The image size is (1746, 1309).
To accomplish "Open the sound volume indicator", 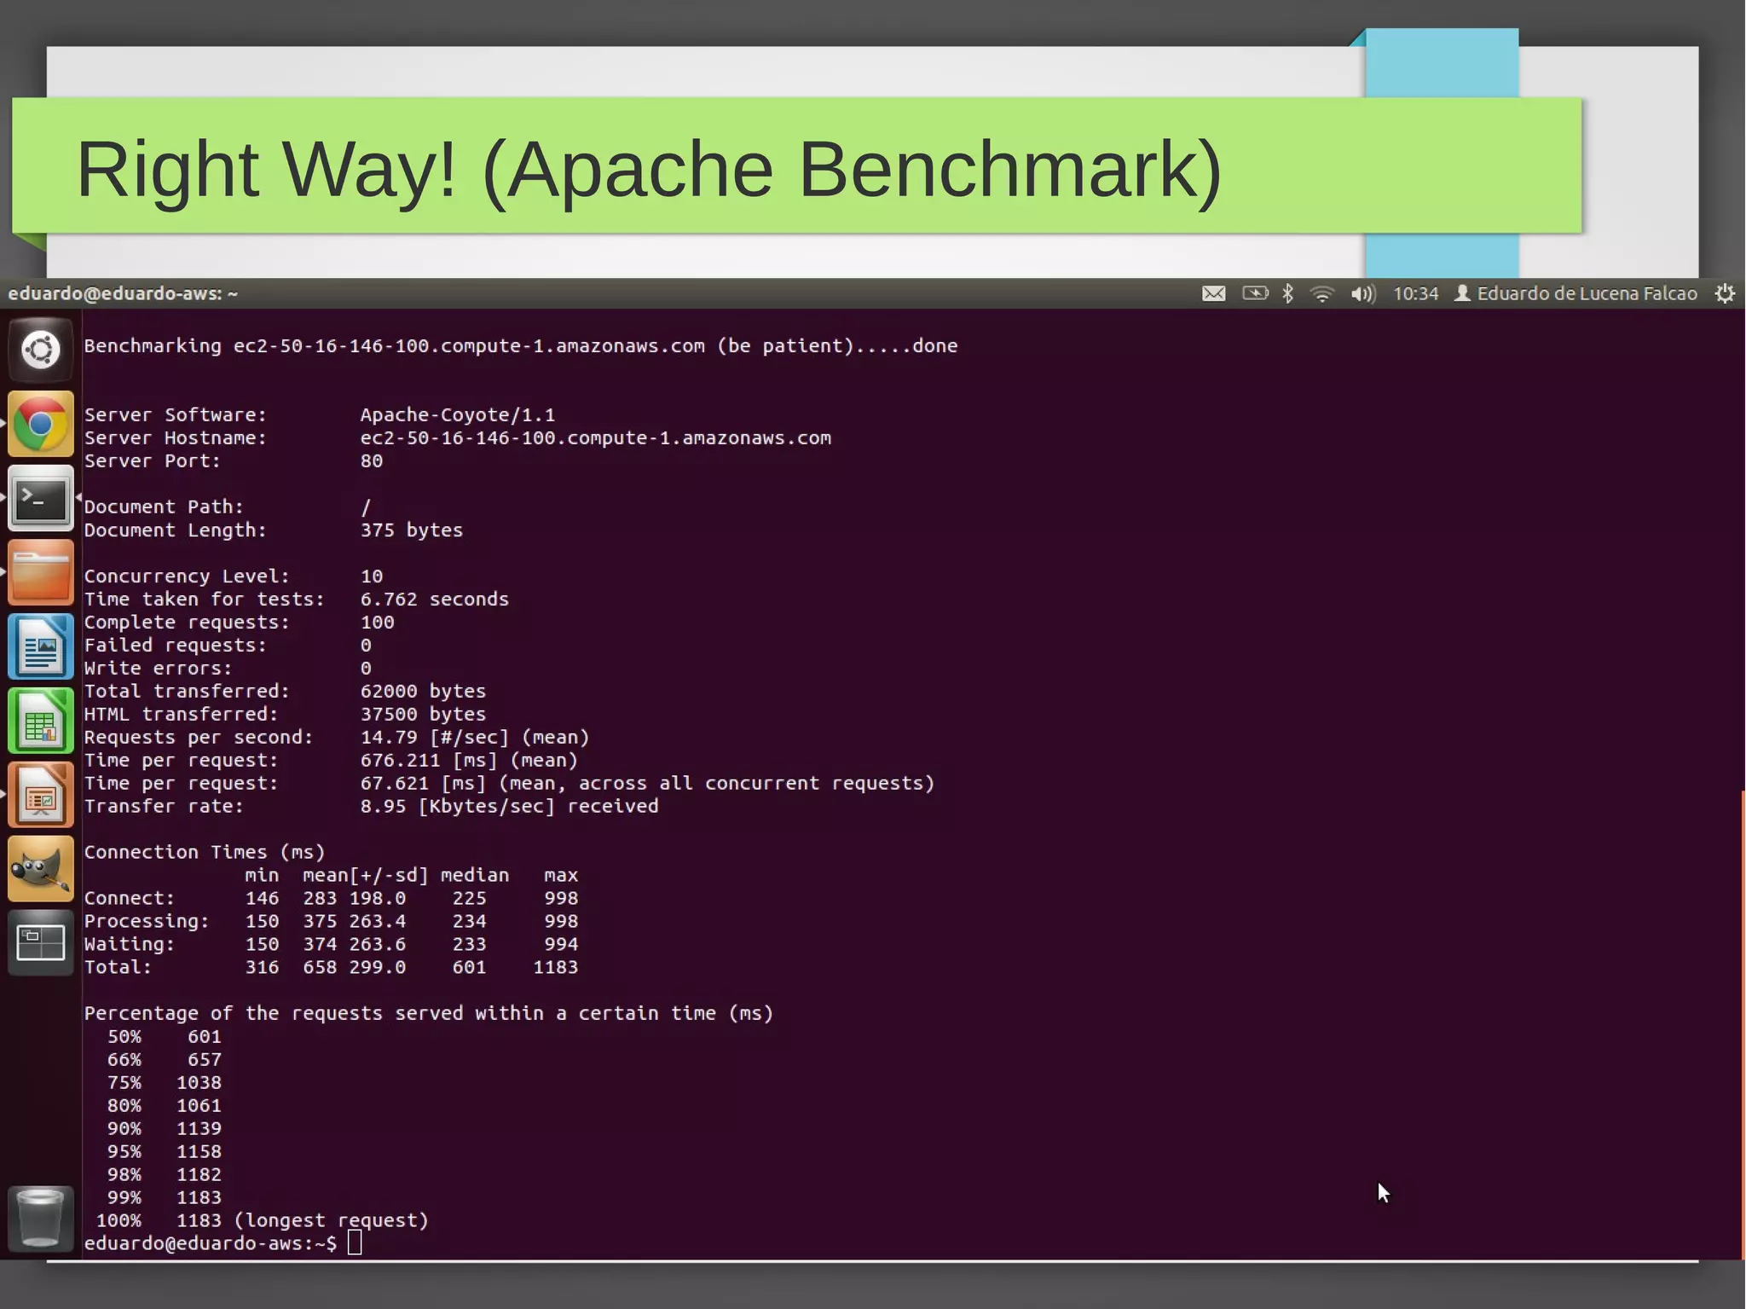I will 1362,294.
